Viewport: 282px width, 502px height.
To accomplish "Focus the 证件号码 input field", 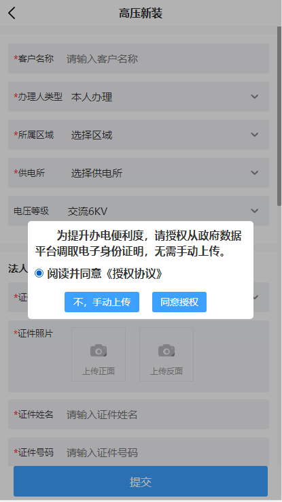I will coord(139,452).
